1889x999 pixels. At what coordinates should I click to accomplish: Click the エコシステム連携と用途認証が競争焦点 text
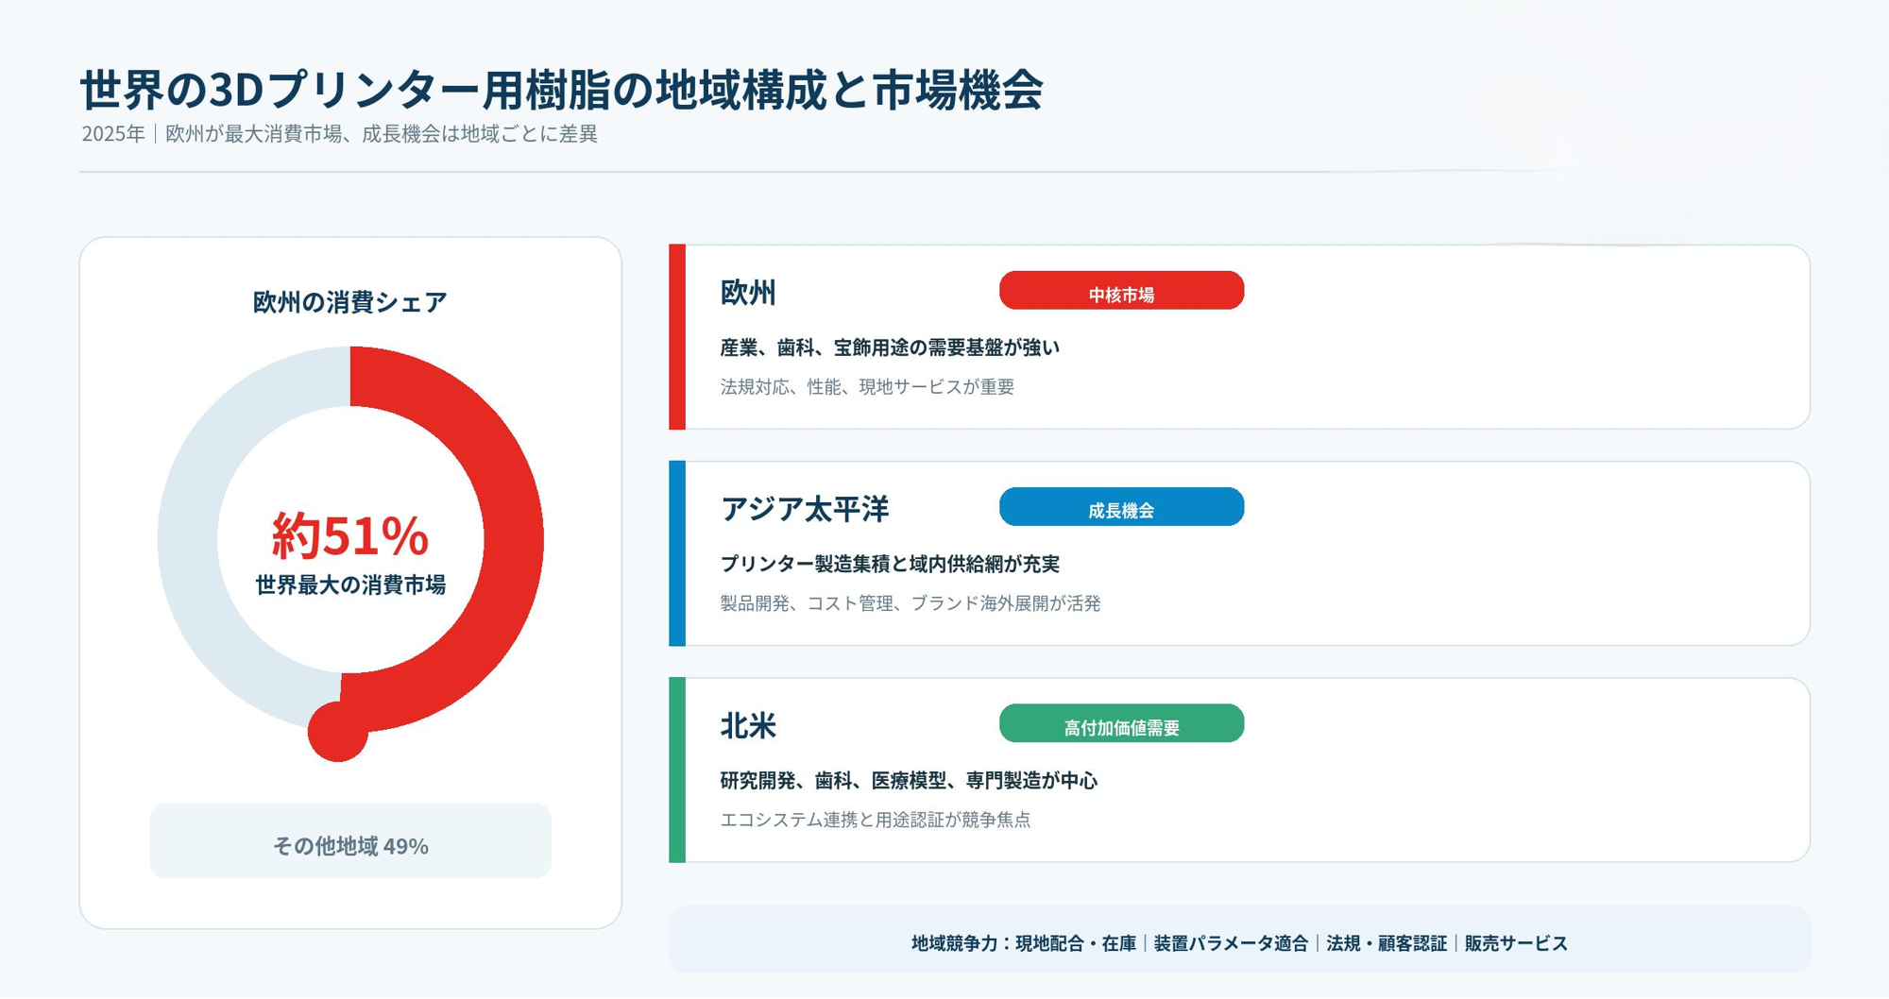tap(876, 820)
